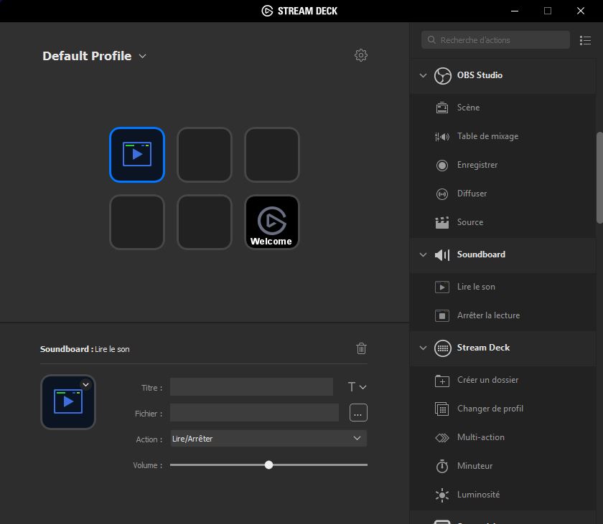Viewport: 603px width, 524px height.
Task: Select the Lire le son play icon
Action: click(442, 287)
